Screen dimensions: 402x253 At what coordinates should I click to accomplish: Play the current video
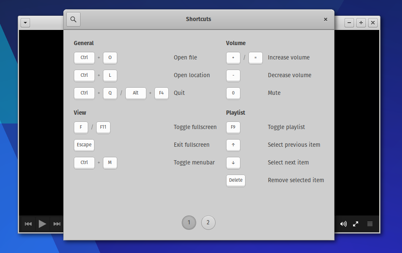tap(42, 224)
